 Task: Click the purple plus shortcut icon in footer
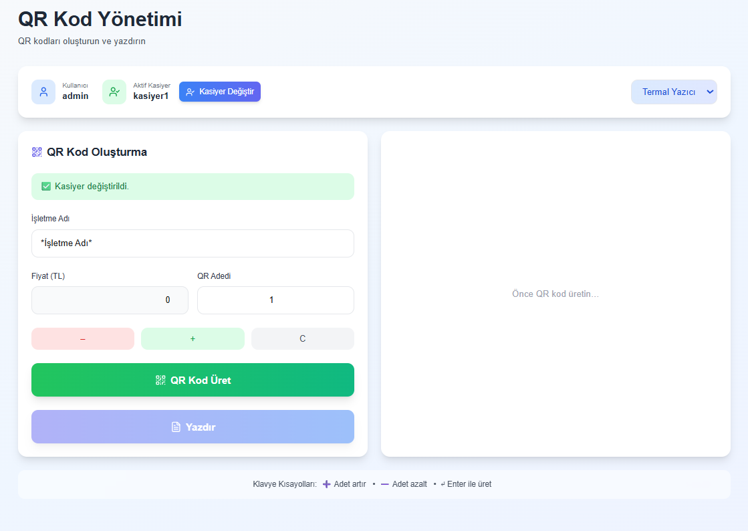pyautogui.click(x=326, y=484)
